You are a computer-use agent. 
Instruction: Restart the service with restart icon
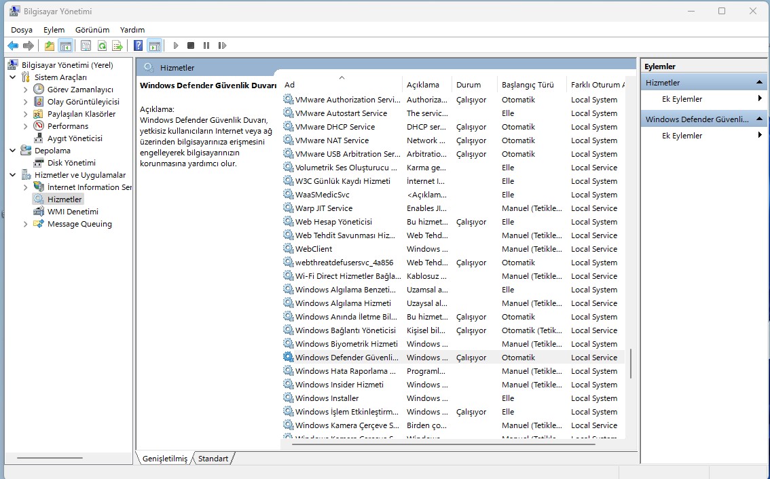coord(222,45)
